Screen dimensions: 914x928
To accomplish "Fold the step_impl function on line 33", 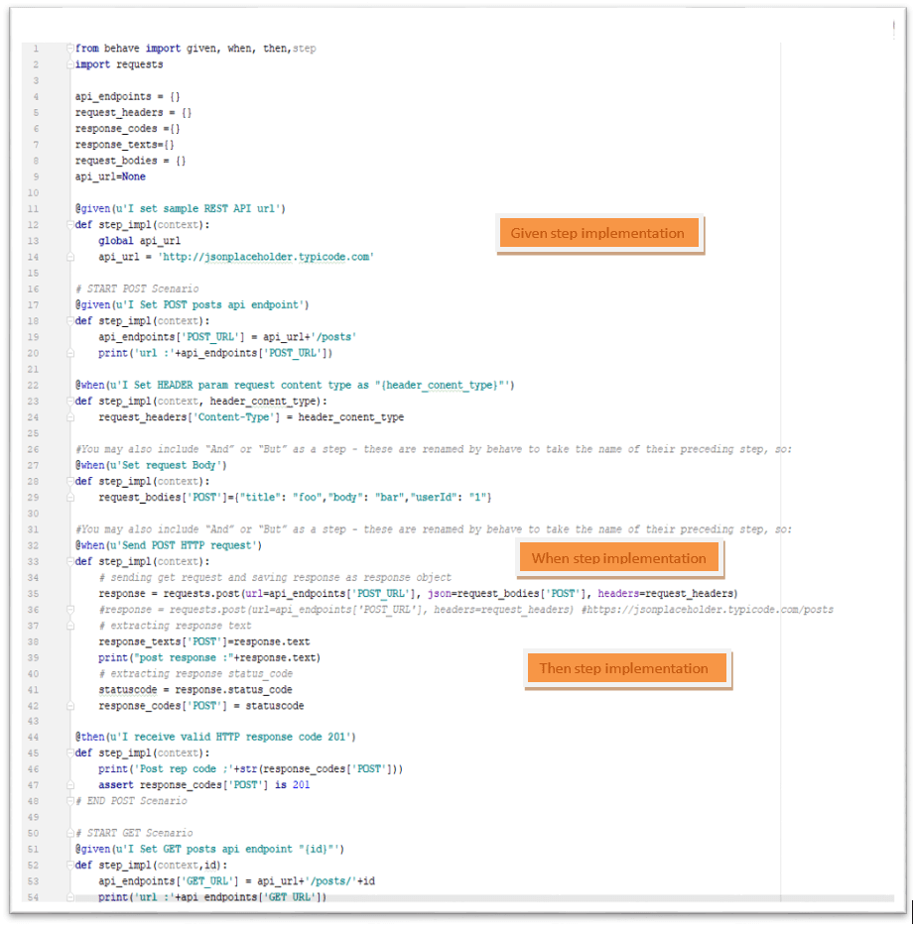I will (x=69, y=561).
